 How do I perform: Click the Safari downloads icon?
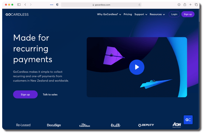point(179,5)
